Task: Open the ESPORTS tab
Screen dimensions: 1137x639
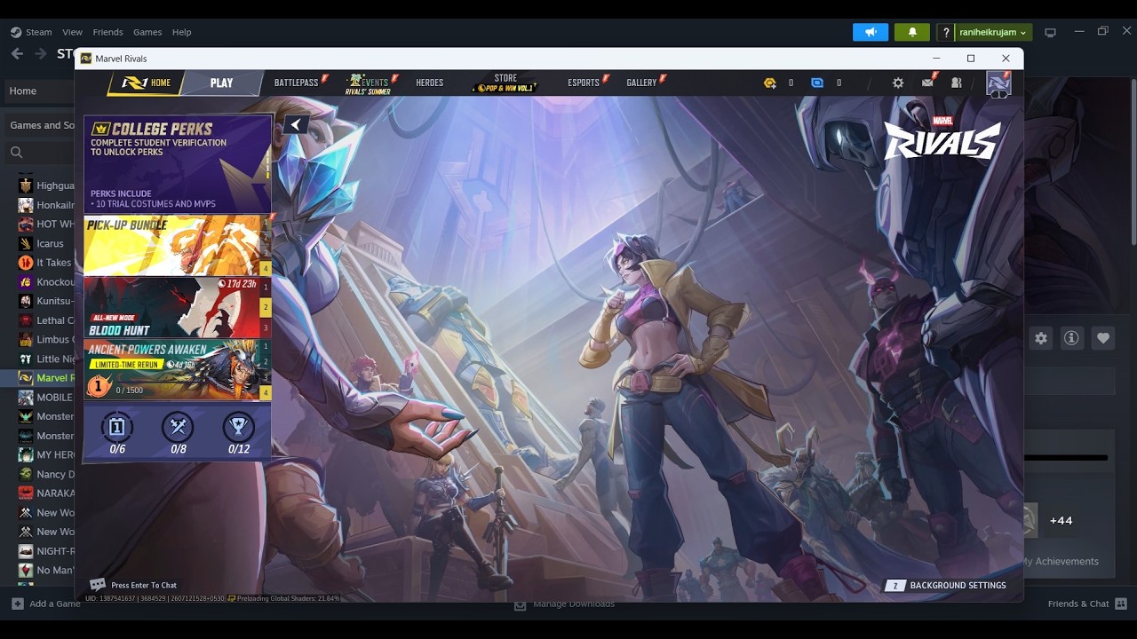Action: click(584, 83)
